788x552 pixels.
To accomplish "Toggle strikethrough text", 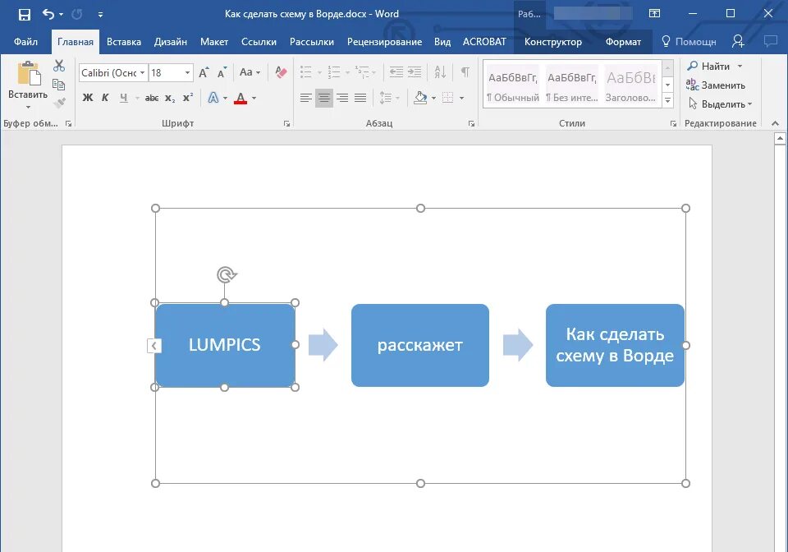I will point(152,98).
